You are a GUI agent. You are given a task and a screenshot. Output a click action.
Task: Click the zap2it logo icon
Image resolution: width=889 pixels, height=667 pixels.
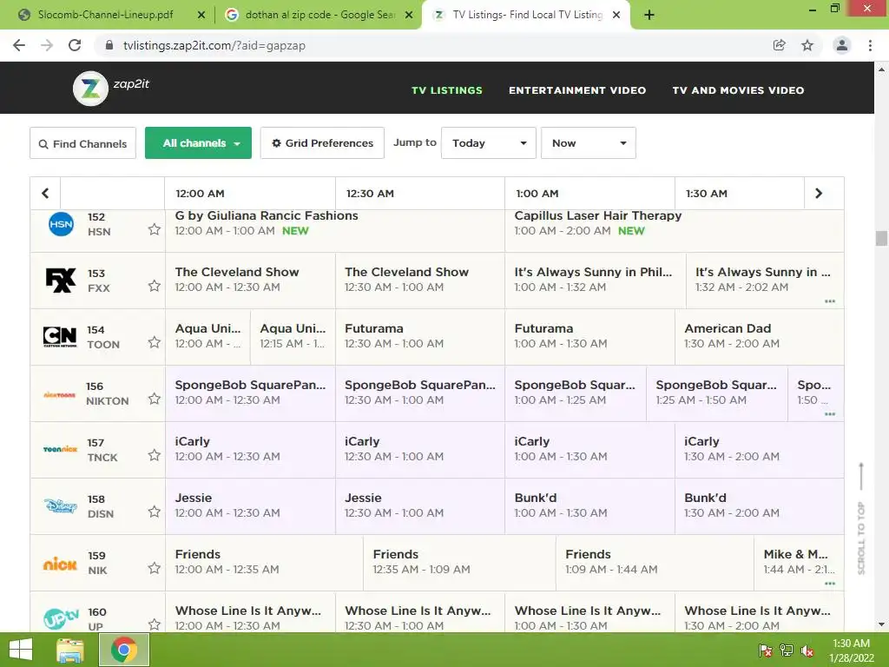point(90,89)
